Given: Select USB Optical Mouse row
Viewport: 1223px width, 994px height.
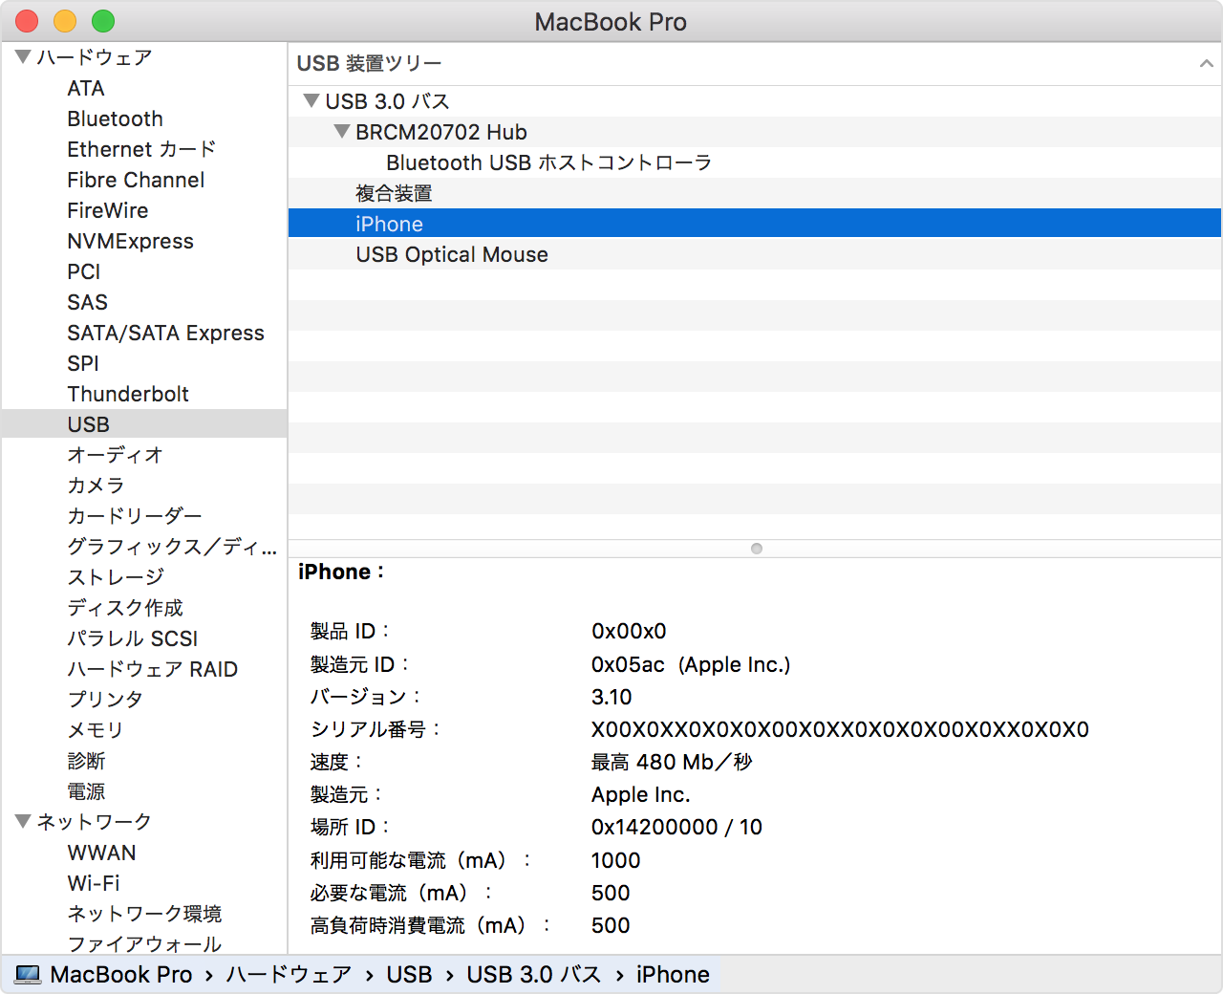Looking at the screenshot, I should click(755, 254).
